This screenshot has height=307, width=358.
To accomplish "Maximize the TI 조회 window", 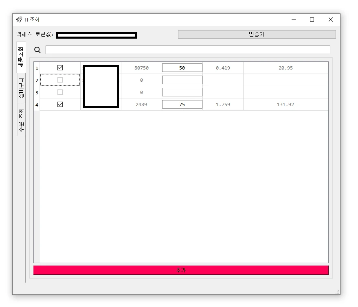I will click(312, 20).
